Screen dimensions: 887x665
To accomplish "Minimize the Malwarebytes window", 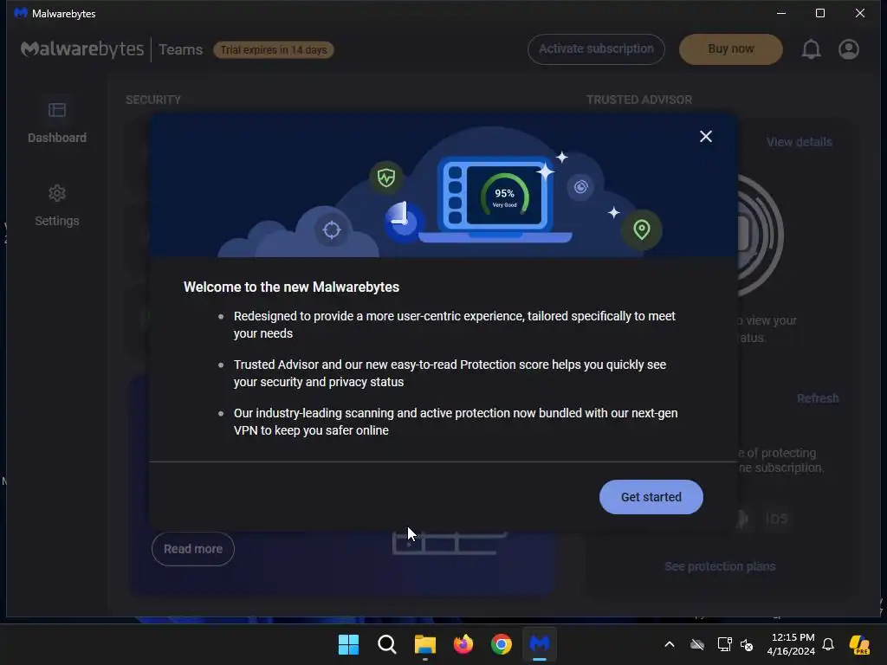I will [x=781, y=13].
